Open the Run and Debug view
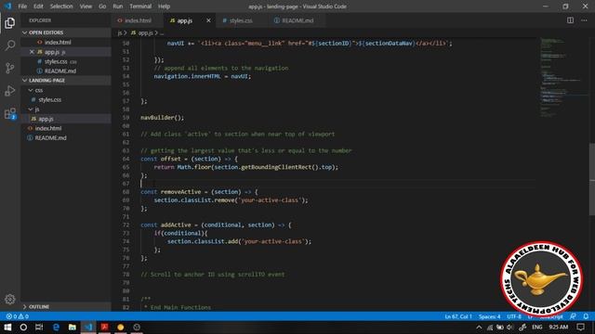Screen dimensions: 595x334 click(10, 91)
